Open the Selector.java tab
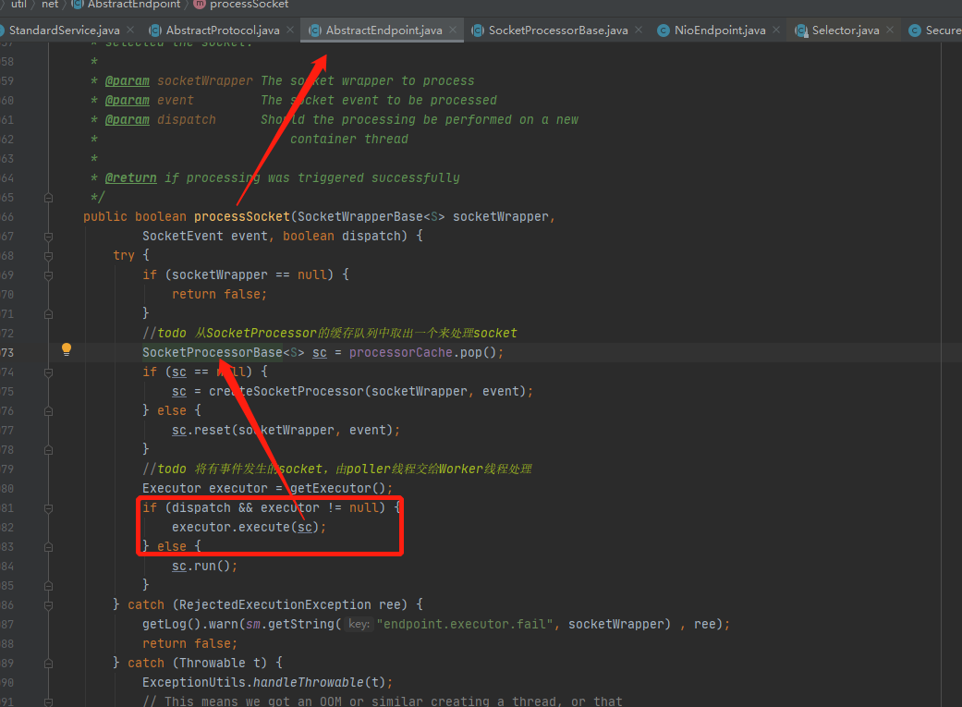 tap(845, 30)
